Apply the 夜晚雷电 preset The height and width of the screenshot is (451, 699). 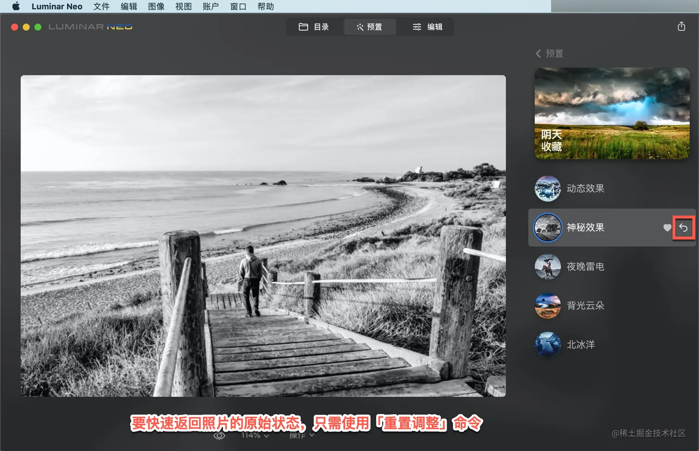click(x=612, y=267)
